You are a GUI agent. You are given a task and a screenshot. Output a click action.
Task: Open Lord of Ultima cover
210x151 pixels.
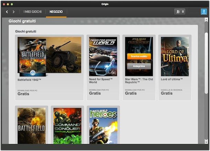coord(175,56)
